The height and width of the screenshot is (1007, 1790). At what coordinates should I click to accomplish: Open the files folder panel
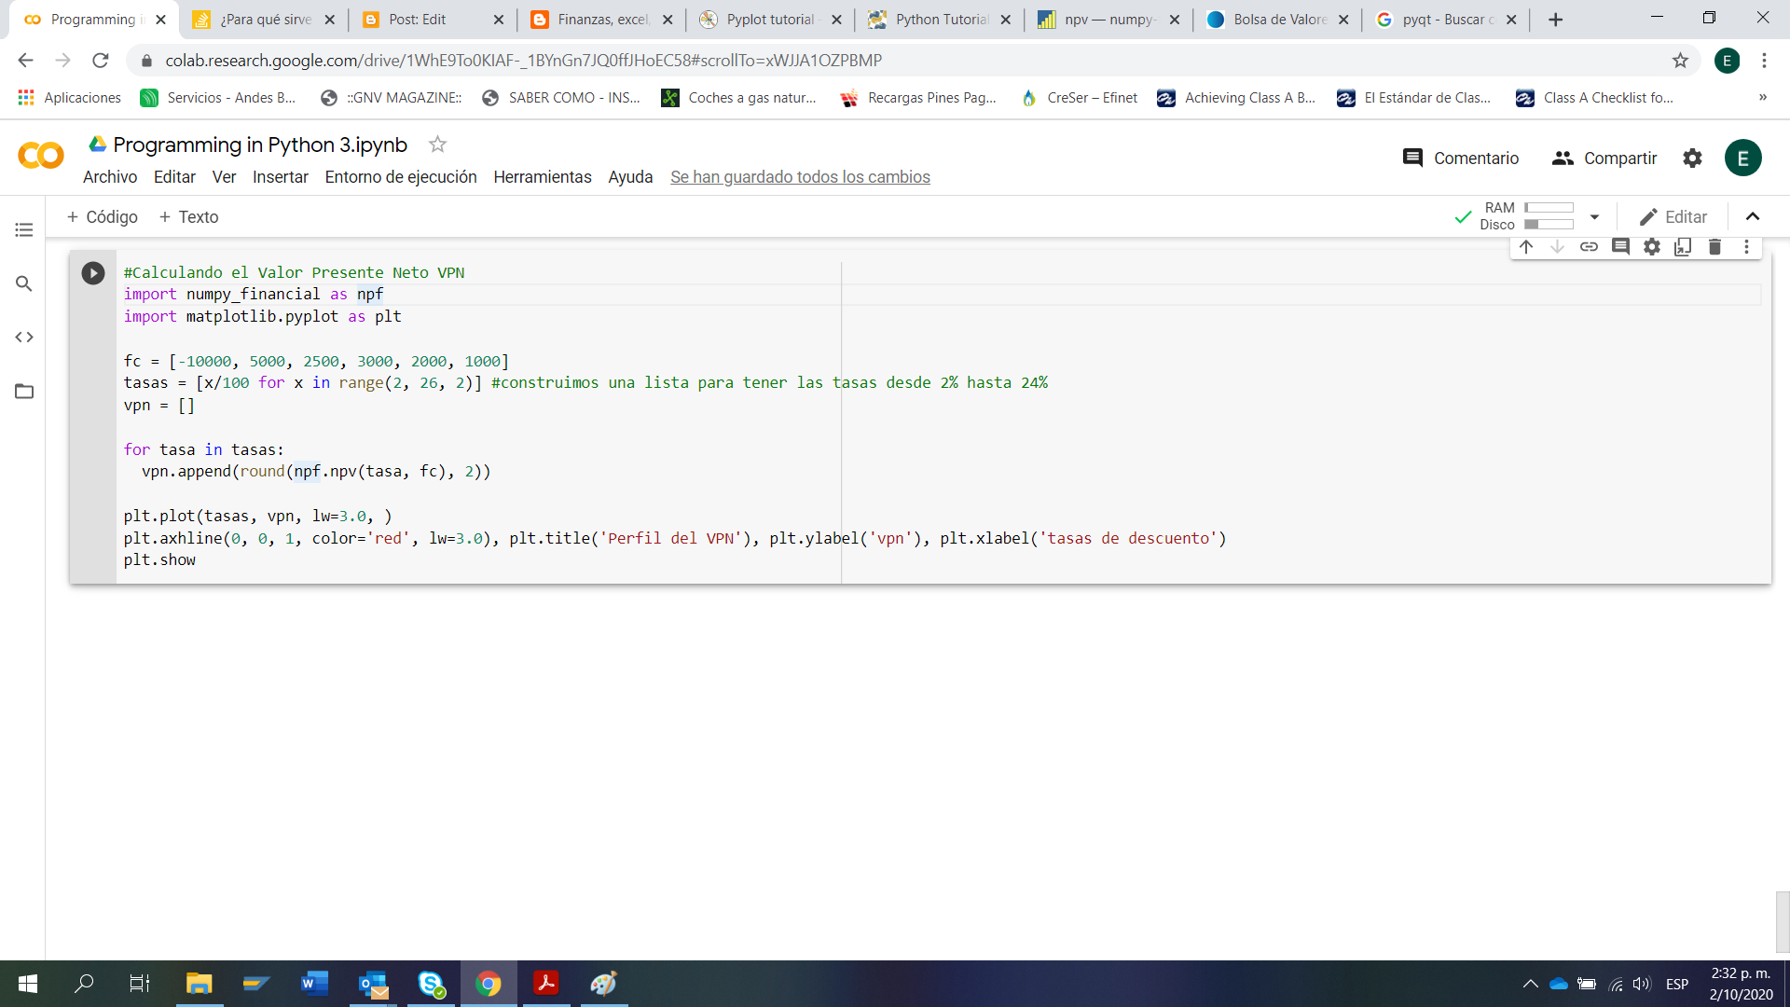[24, 392]
